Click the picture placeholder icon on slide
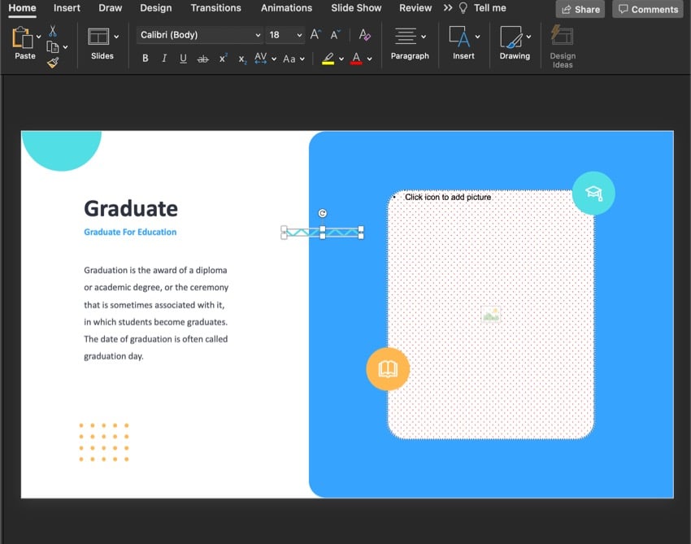 click(x=490, y=315)
